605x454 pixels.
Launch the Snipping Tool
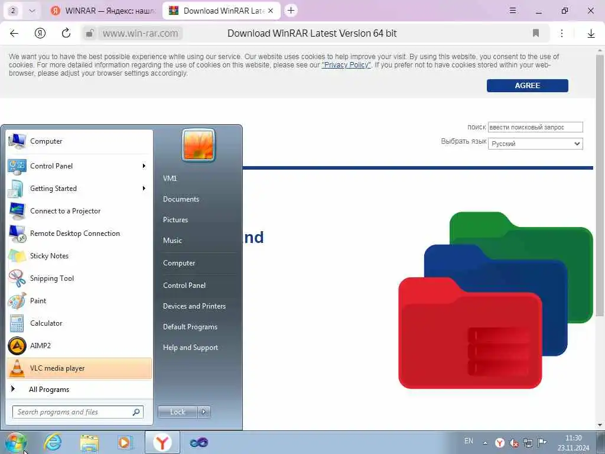pos(79,278)
